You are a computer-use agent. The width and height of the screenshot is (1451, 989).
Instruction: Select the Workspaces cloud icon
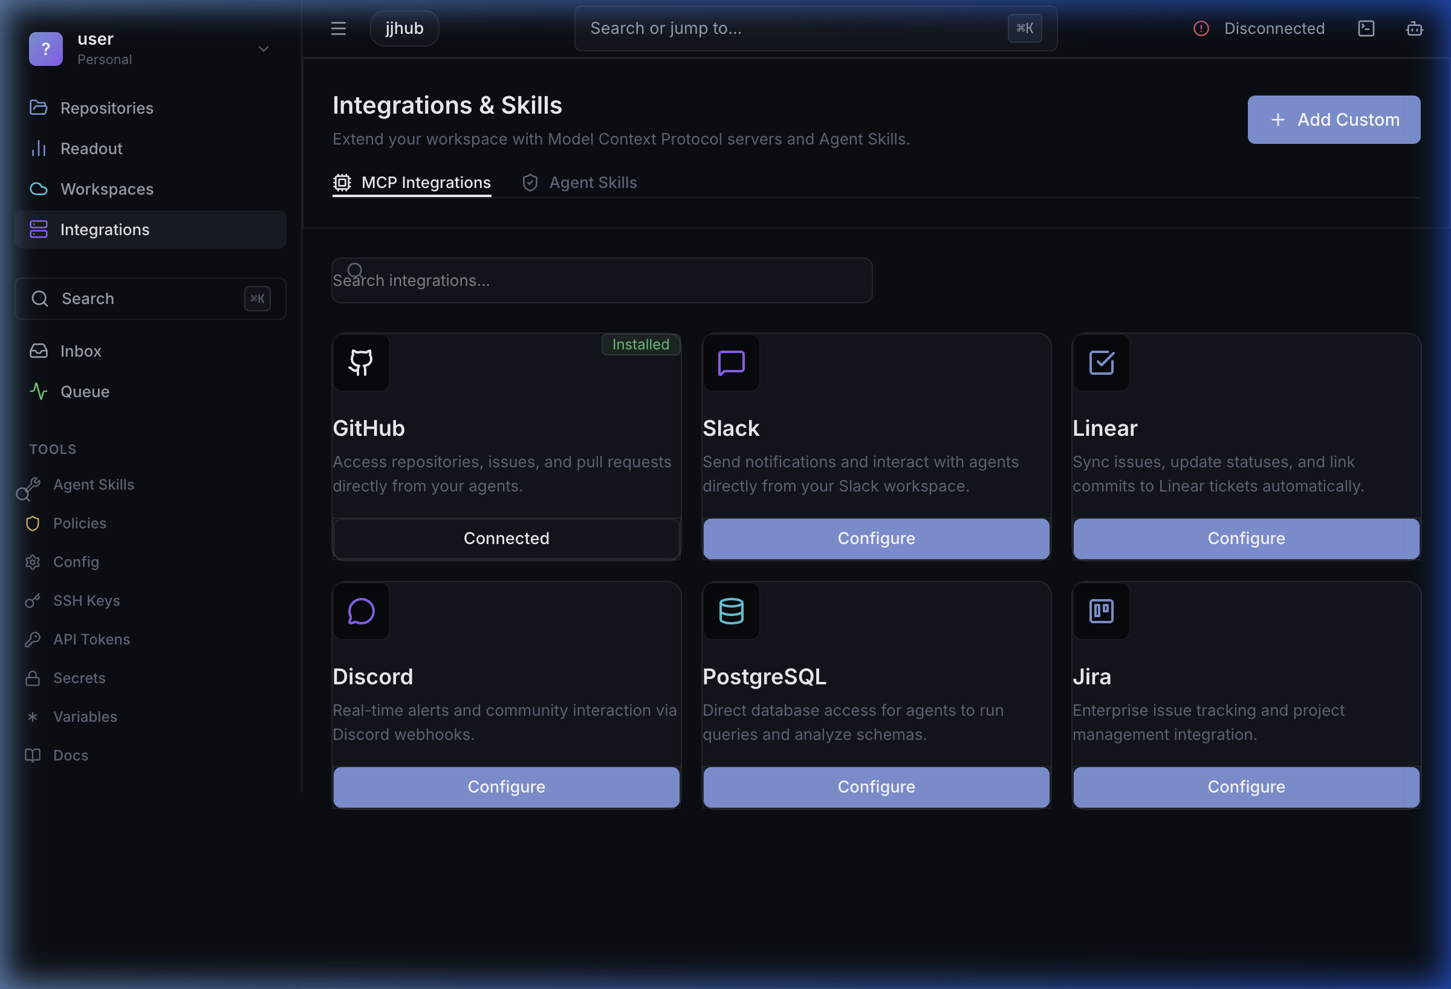coord(39,189)
